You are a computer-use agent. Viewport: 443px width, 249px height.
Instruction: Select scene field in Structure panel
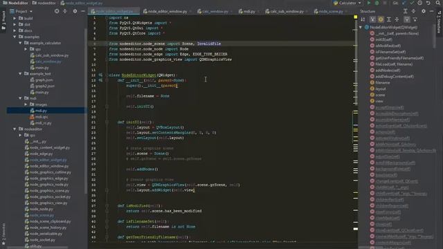[x=380, y=95]
